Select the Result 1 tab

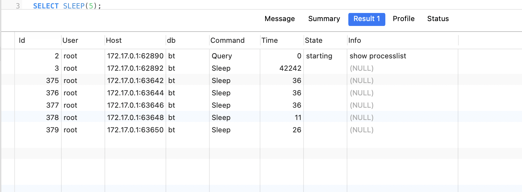(x=367, y=19)
